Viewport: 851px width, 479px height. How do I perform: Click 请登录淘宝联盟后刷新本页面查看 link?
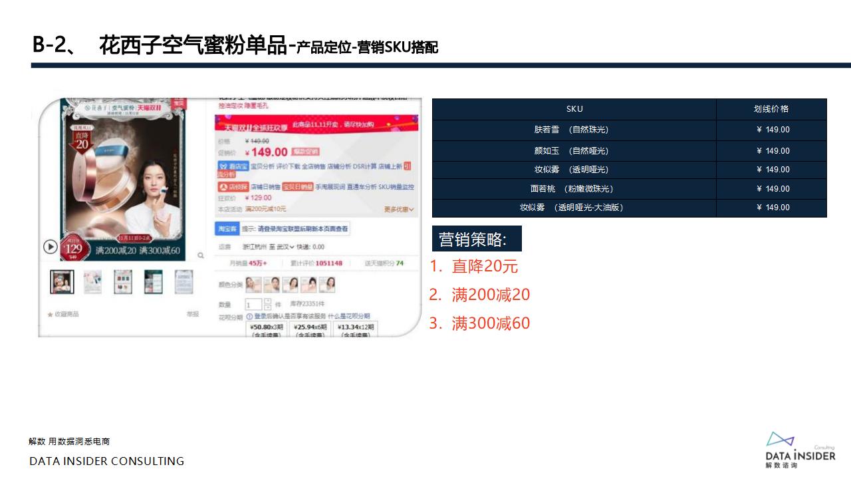pos(303,229)
